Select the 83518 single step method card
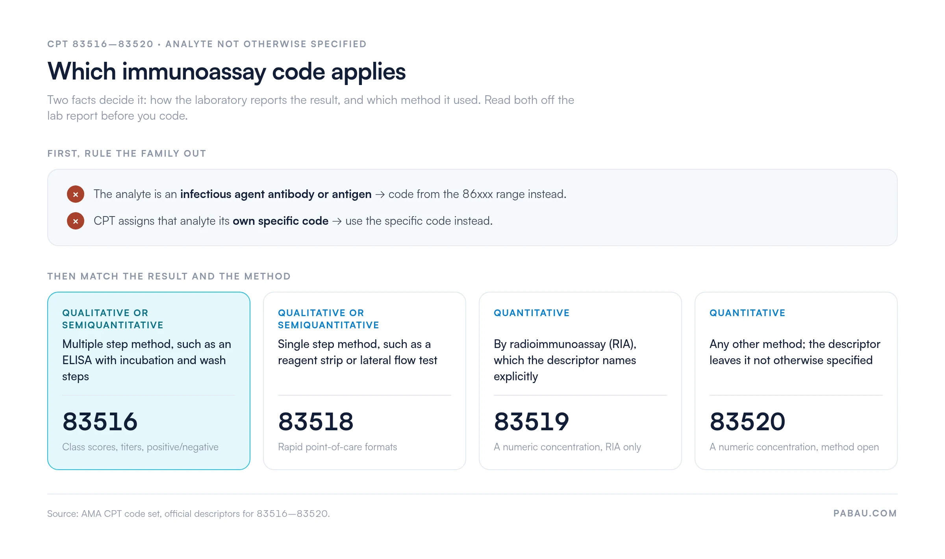The height and width of the screenshot is (559, 945). pyautogui.click(x=365, y=381)
